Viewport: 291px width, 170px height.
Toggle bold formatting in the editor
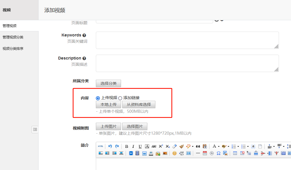click(x=126, y=146)
